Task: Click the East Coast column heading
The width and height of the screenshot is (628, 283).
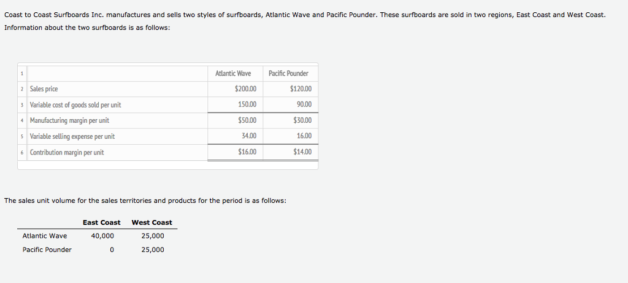Action: coord(102,222)
